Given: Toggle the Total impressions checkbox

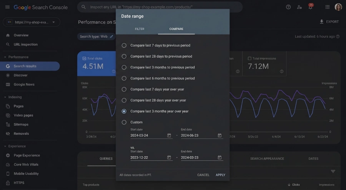Looking at the screenshot, I should tap(250, 58).
